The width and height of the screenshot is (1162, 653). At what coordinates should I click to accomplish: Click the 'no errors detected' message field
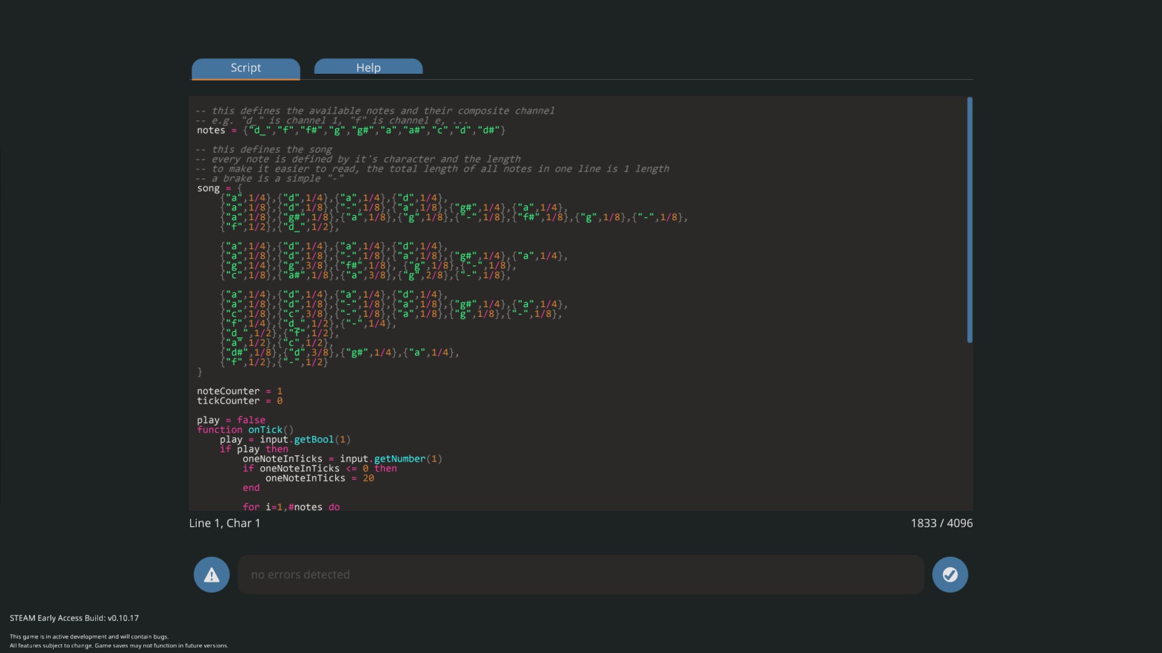tap(580, 574)
